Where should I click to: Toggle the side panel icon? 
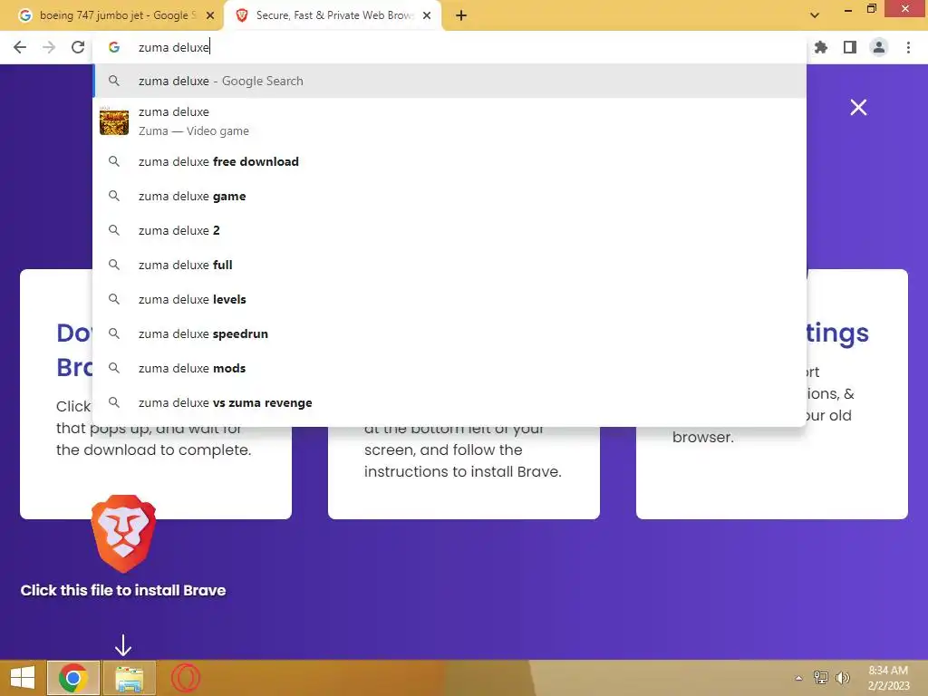[x=850, y=47]
